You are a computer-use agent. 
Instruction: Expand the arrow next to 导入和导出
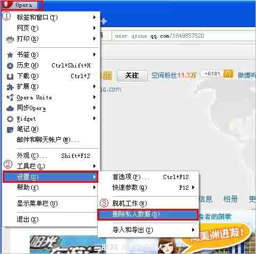point(193,230)
